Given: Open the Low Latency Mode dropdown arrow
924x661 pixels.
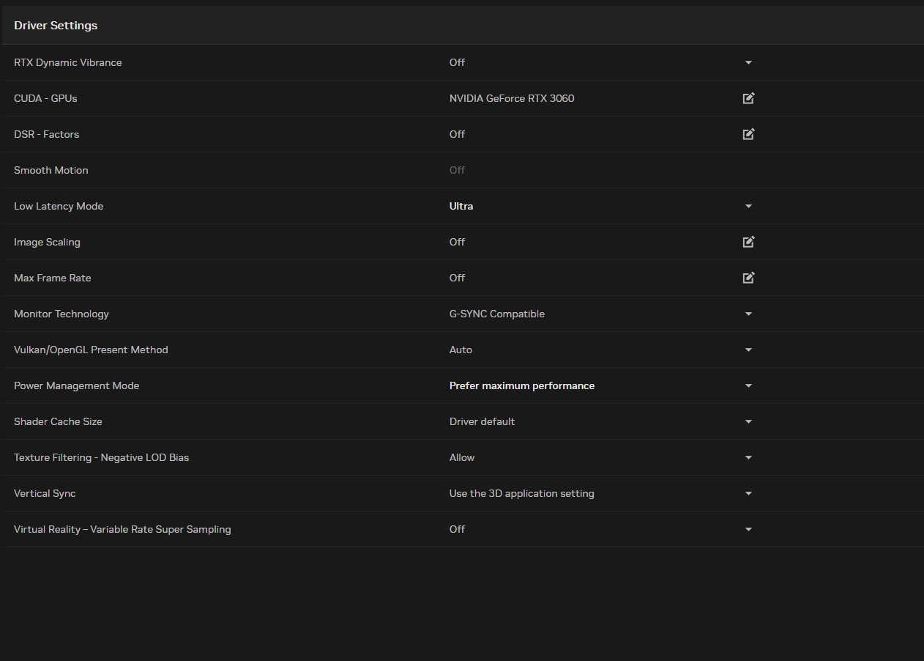Looking at the screenshot, I should point(748,207).
